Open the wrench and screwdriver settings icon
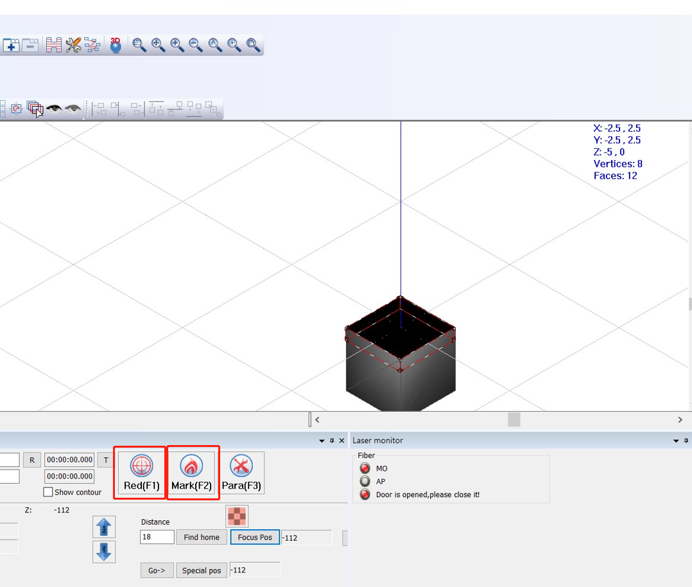Screen dimensions: 692x587 (x=73, y=45)
